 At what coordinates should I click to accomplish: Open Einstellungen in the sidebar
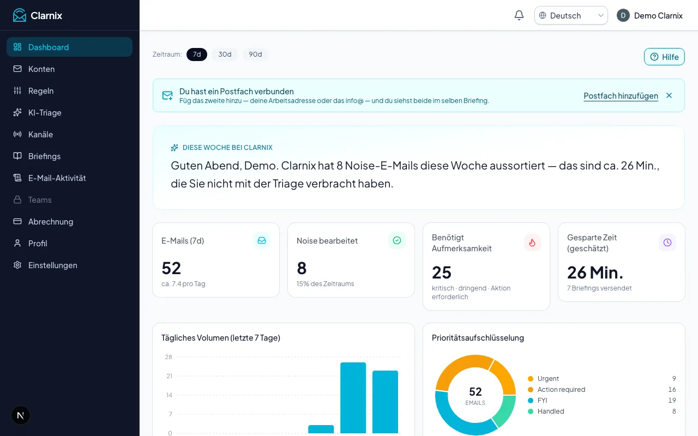[69, 265]
